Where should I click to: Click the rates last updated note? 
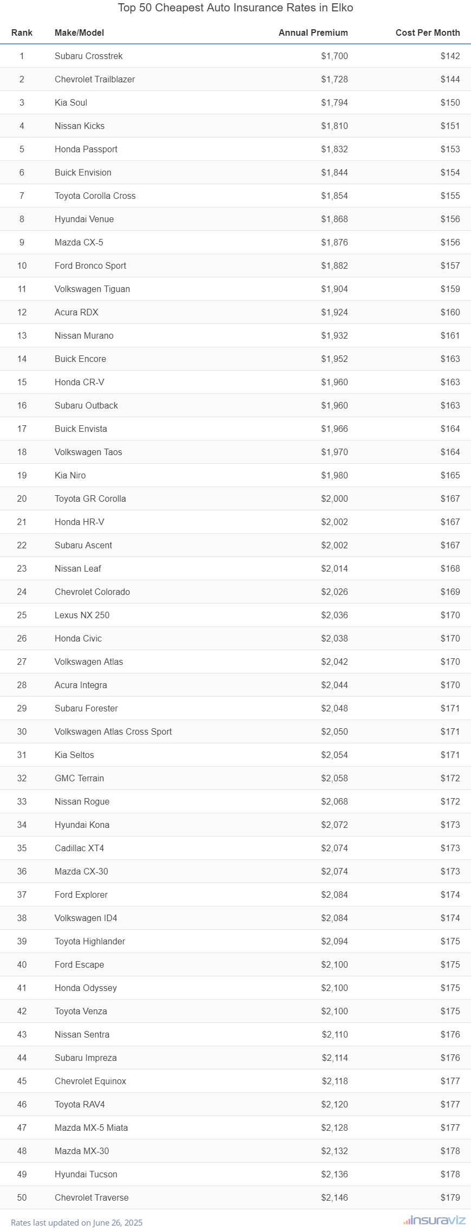(77, 1222)
